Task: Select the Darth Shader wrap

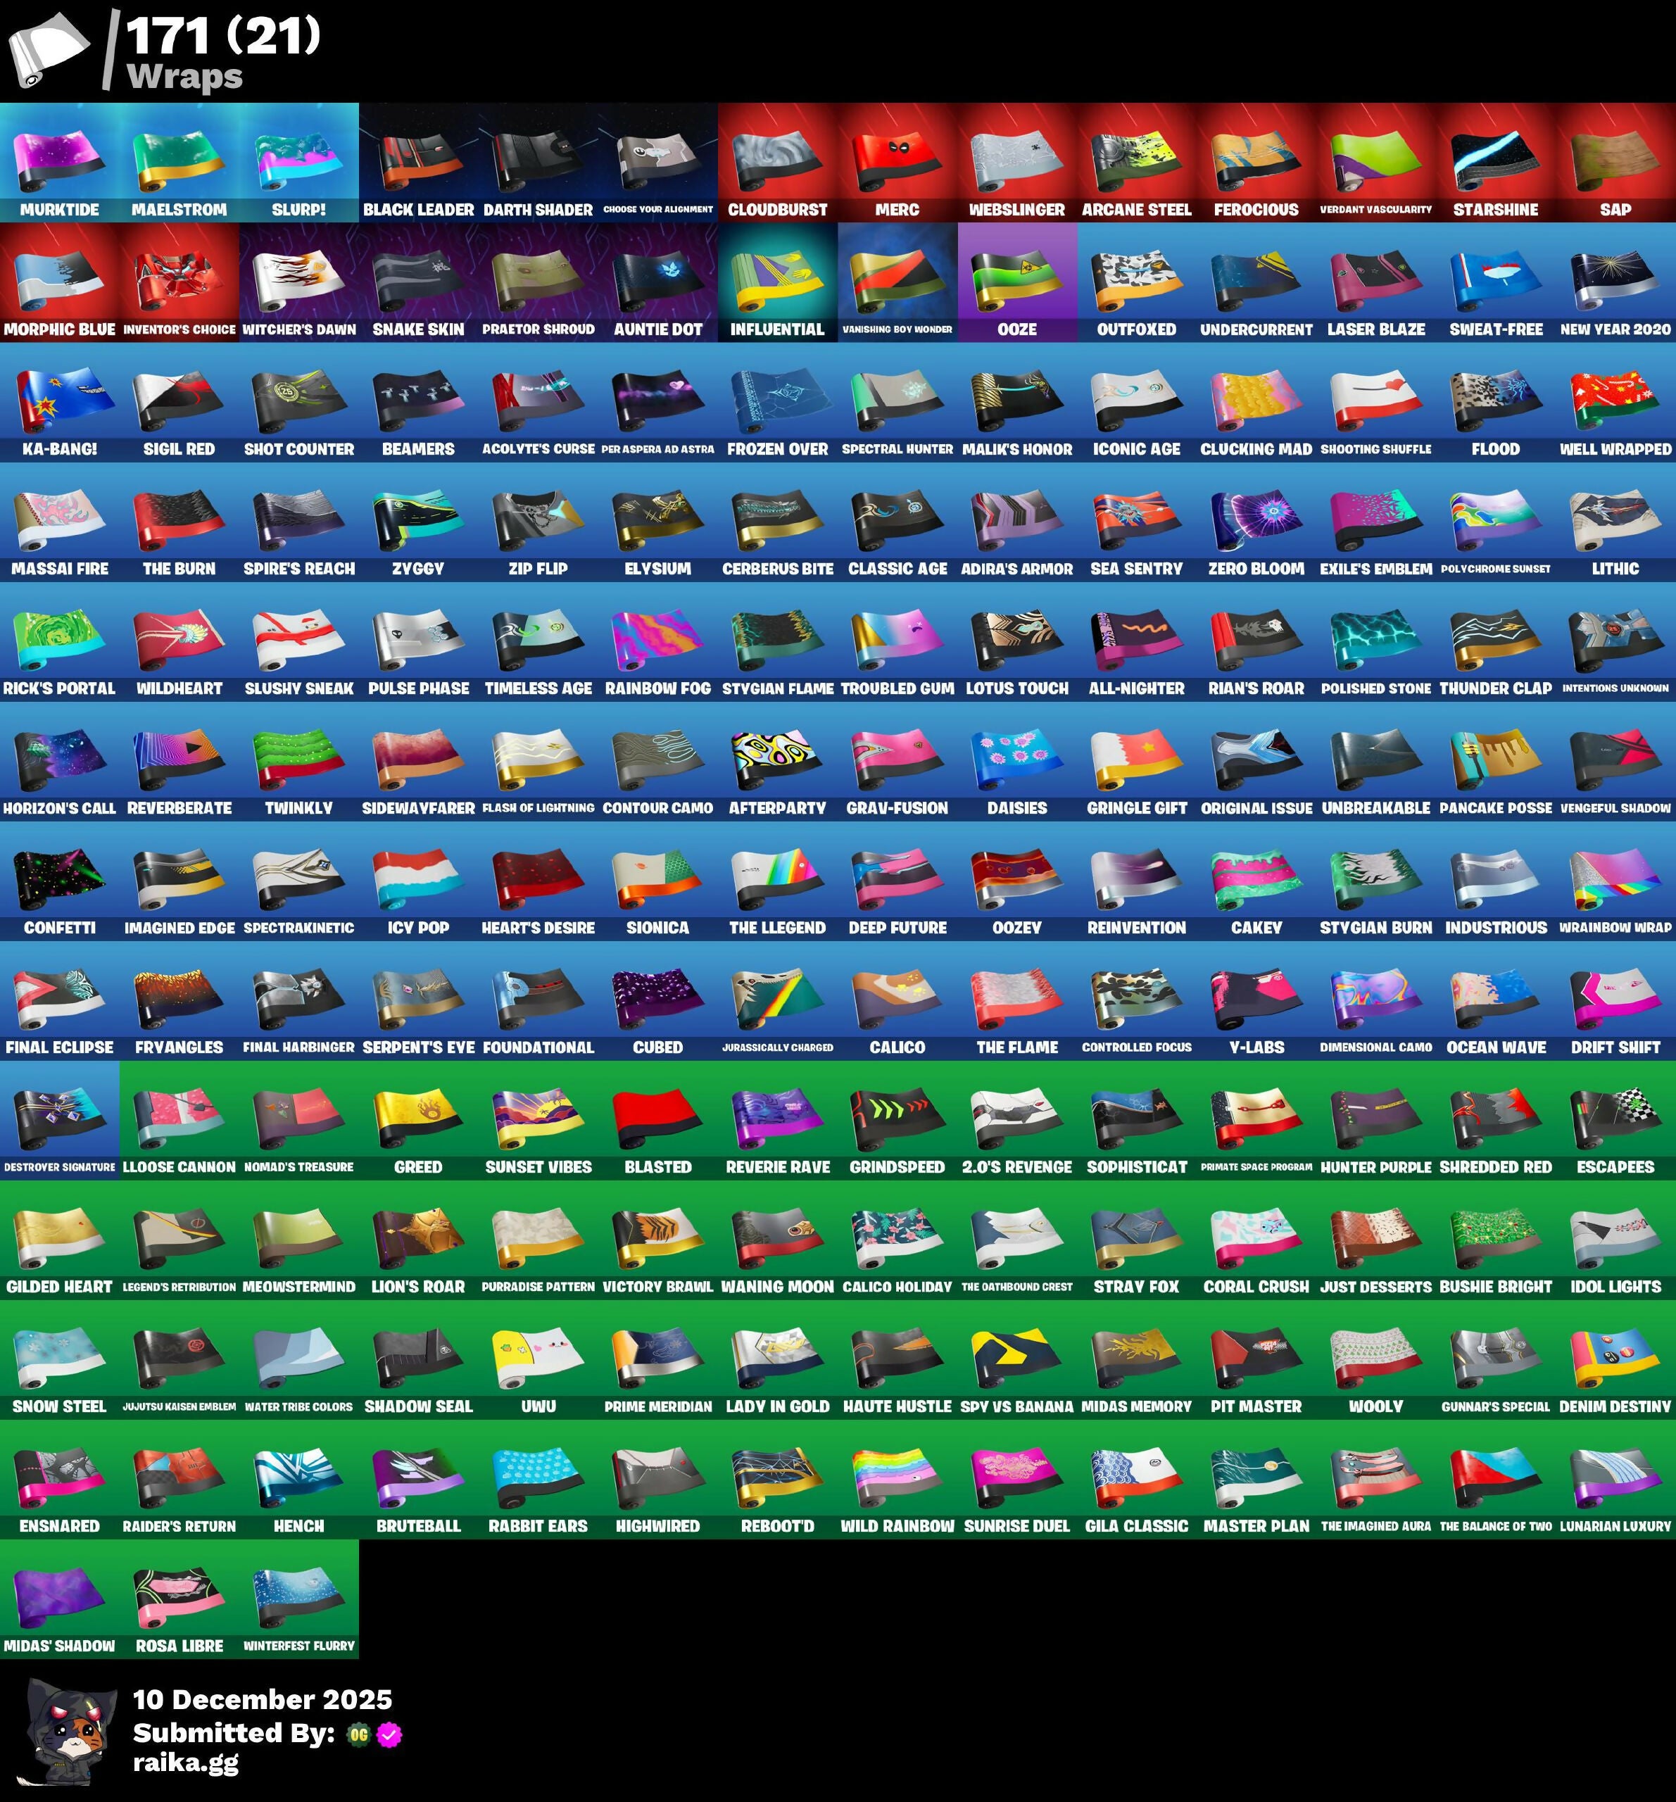Action: point(538,161)
